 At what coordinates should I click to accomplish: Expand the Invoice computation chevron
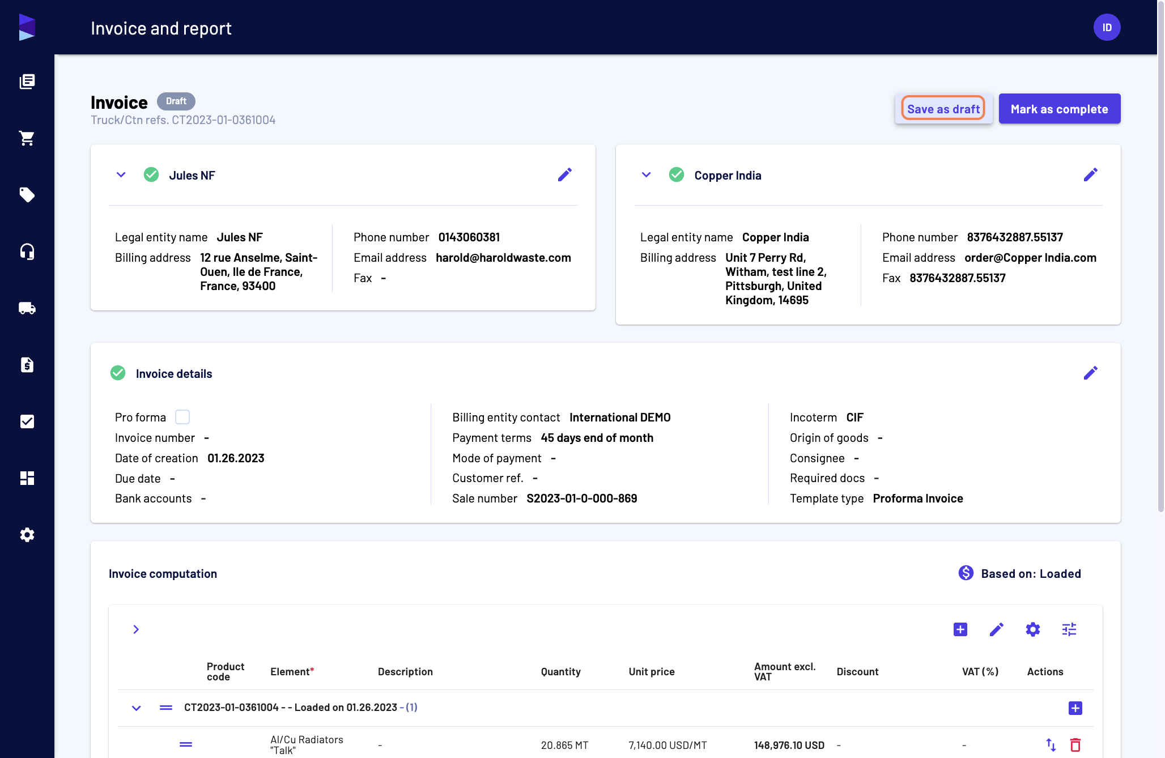tap(136, 629)
